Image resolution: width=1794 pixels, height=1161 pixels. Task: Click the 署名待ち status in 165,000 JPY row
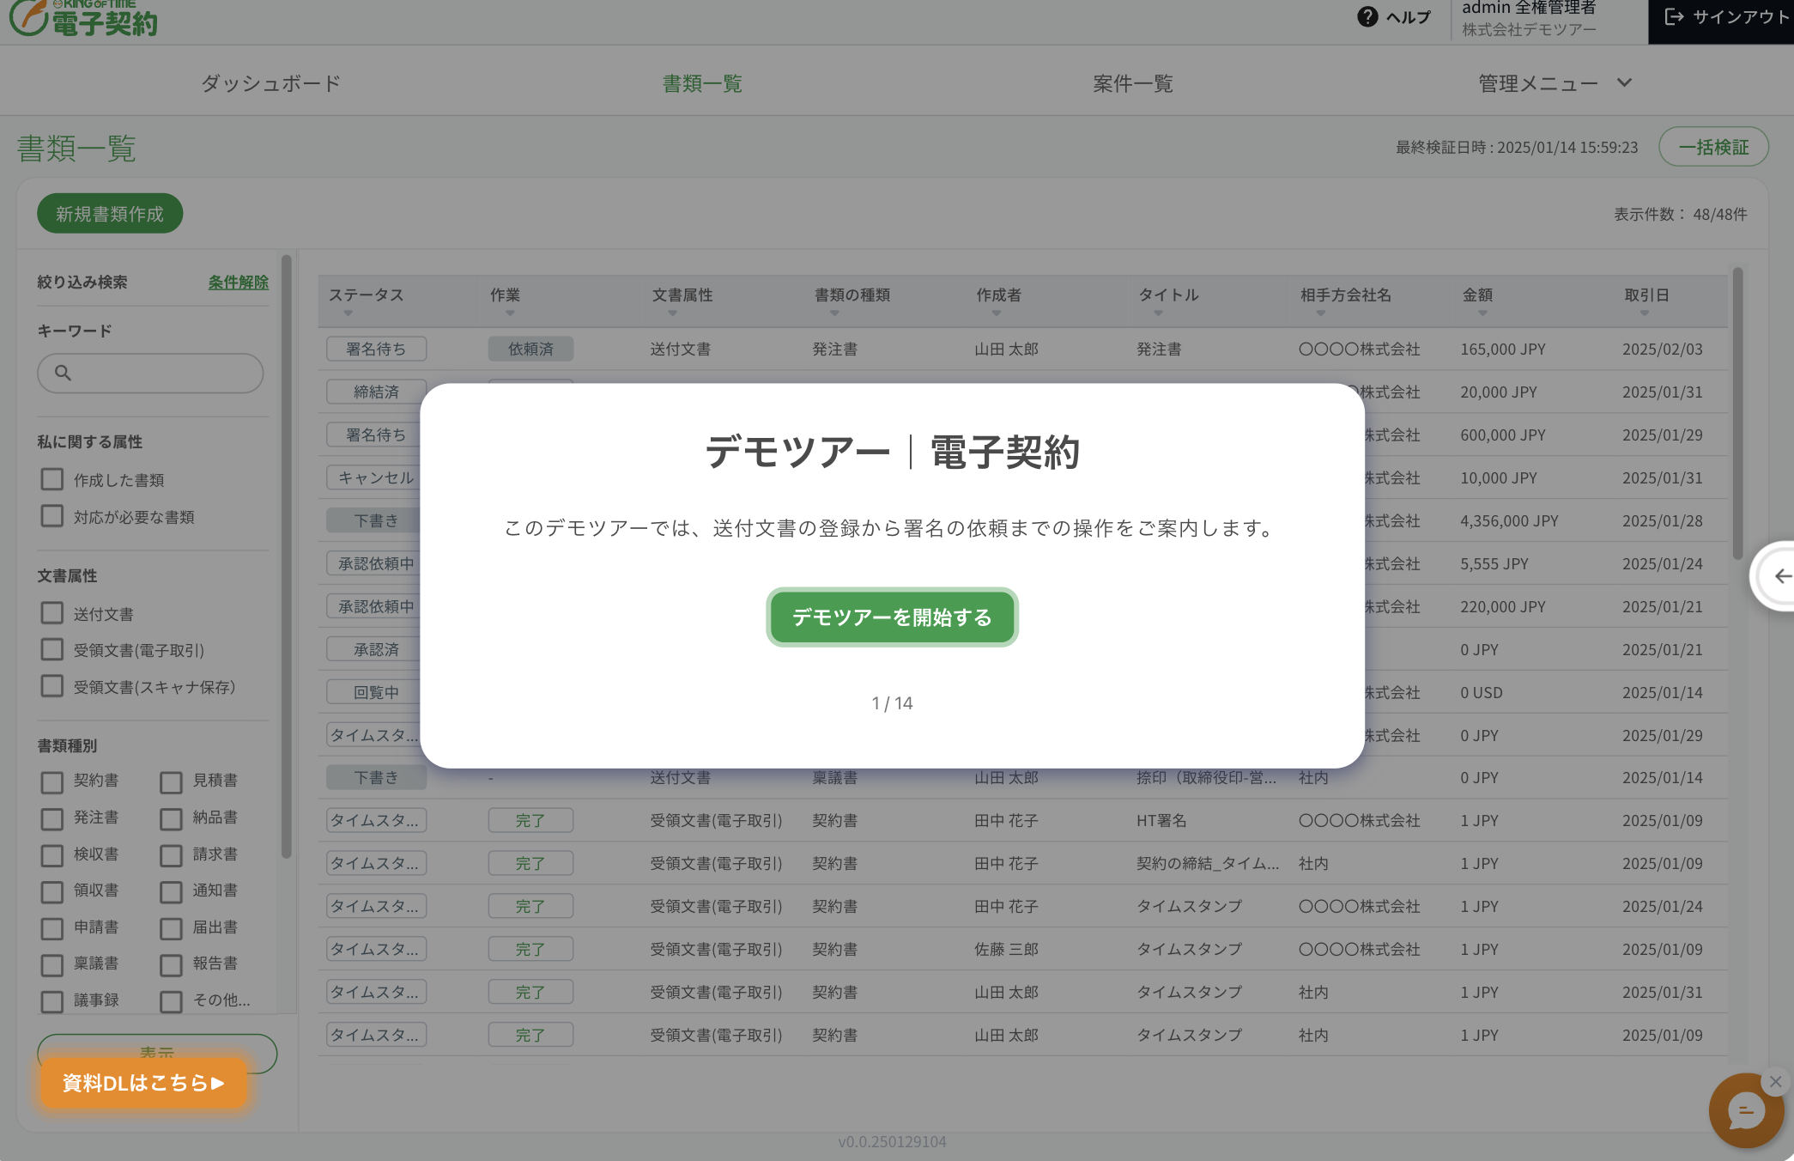(x=376, y=349)
